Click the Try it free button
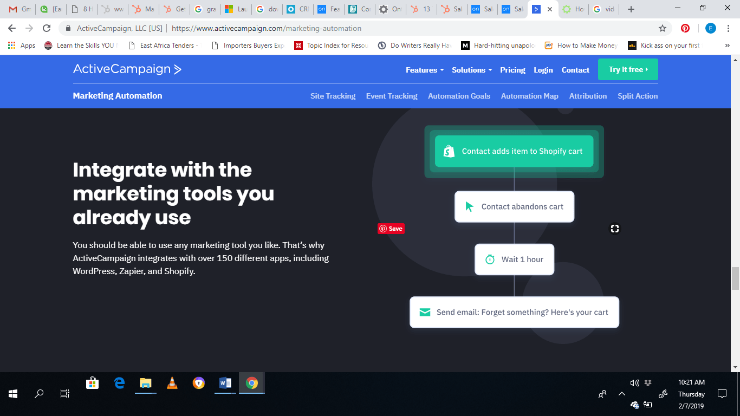The image size is (740, 416). (x=628, y=69)
